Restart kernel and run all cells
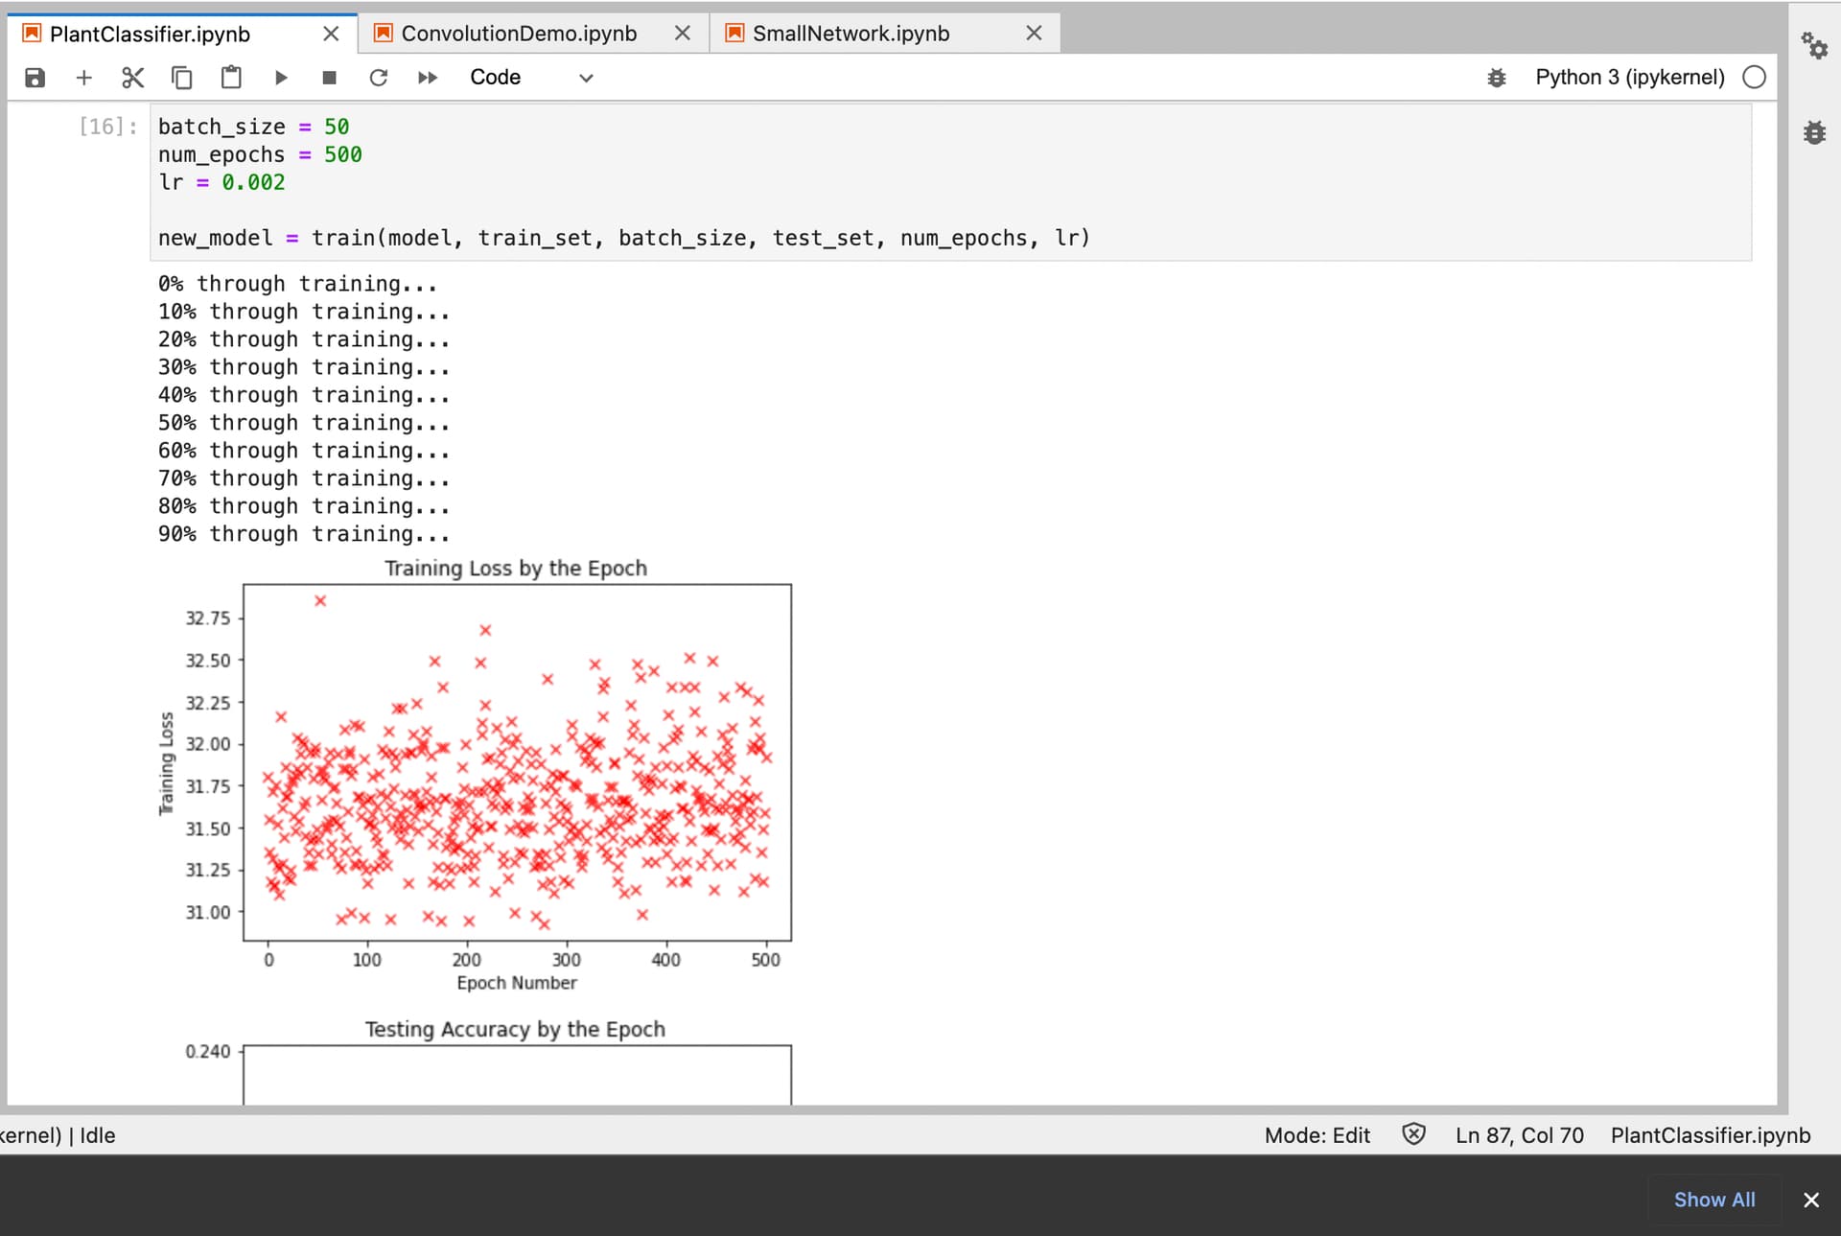1841x1236 pixels. click(x=428, y=78)
